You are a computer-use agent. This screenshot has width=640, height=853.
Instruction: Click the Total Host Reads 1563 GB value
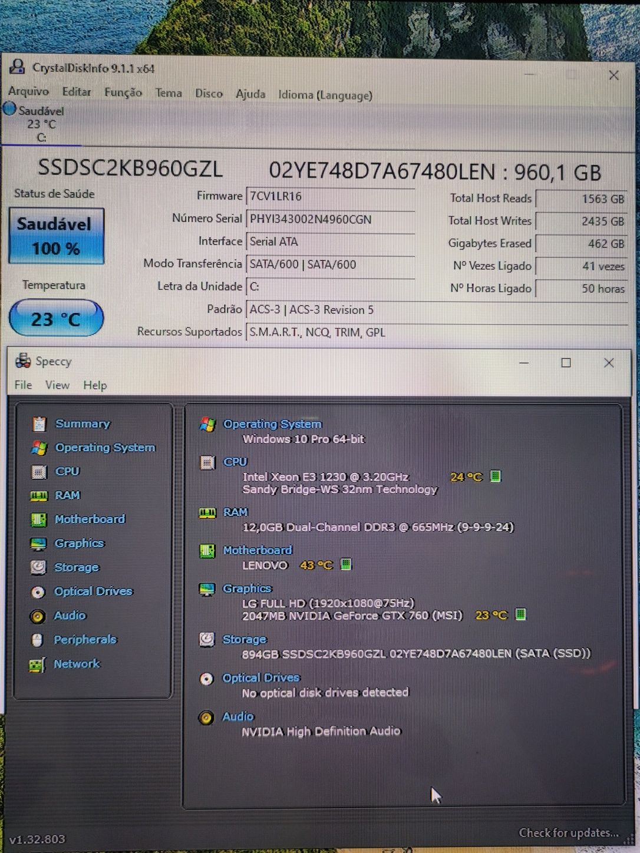(x=581, y=199)
